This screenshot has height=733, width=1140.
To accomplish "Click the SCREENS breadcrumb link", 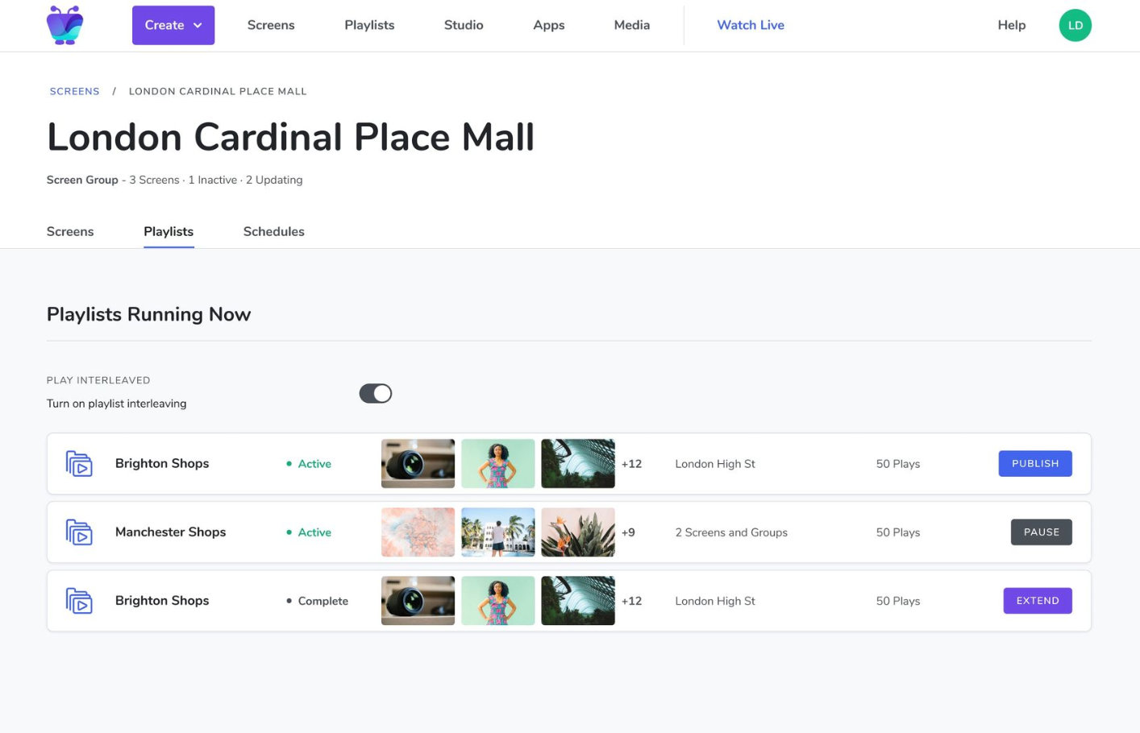I will 74,91.
